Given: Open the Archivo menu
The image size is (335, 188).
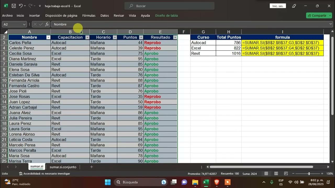Looking at the screenshot, I should pos(7,15).
